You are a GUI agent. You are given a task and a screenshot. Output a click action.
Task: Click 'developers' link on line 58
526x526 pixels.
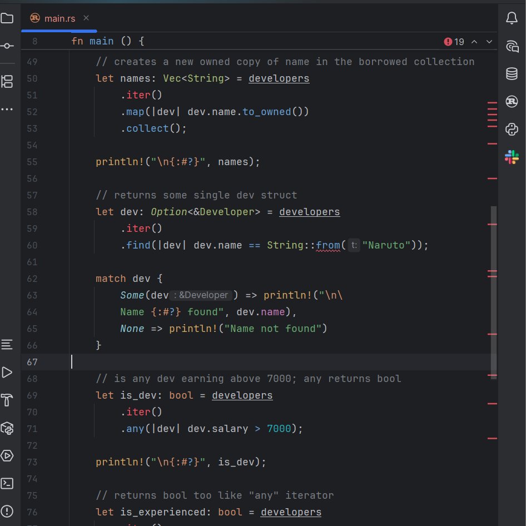[x=310, y=212]
